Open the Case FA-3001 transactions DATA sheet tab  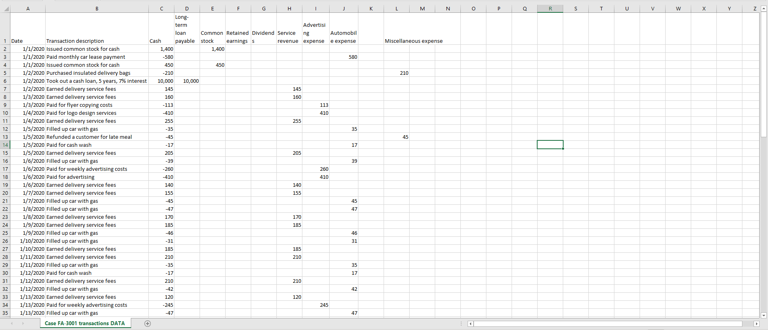[85, 323]
